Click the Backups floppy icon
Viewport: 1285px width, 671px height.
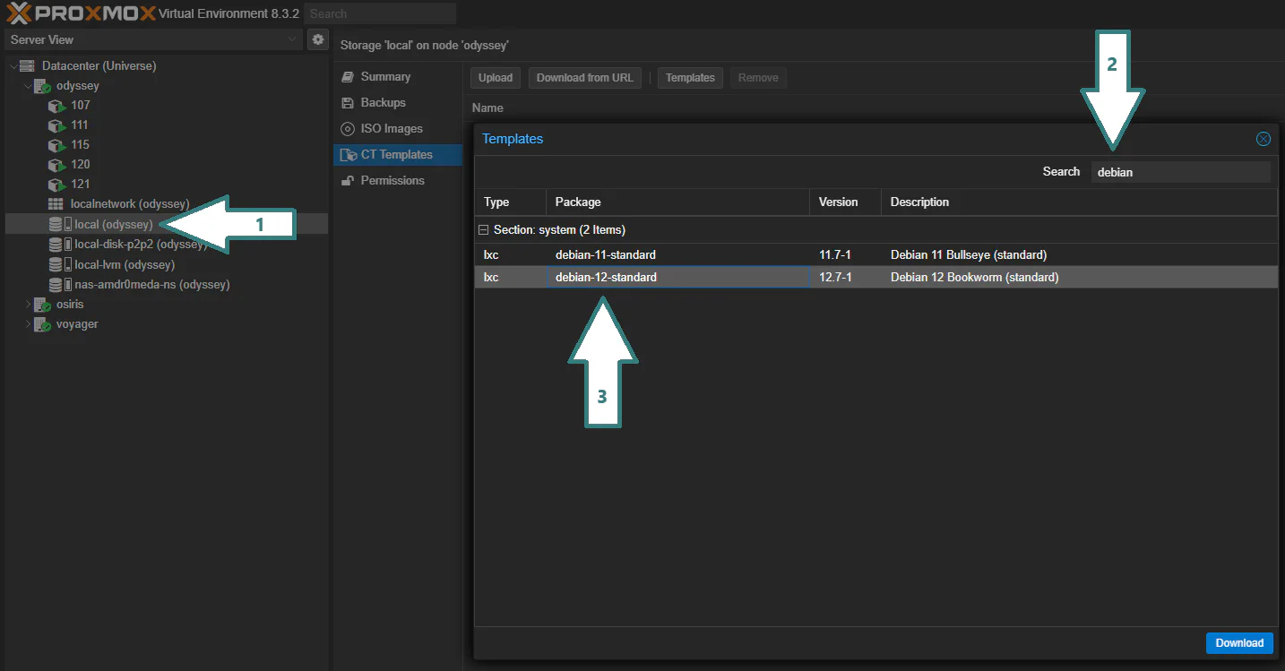348,103
